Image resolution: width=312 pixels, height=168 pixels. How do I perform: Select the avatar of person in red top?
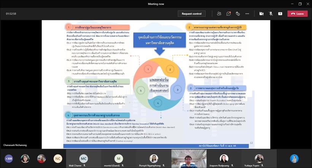pos(41,158)
